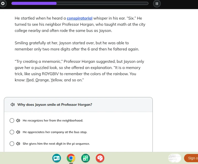Pause the lesson with the pause button
This screenshot has height=164, width=198.
point(157,4)
